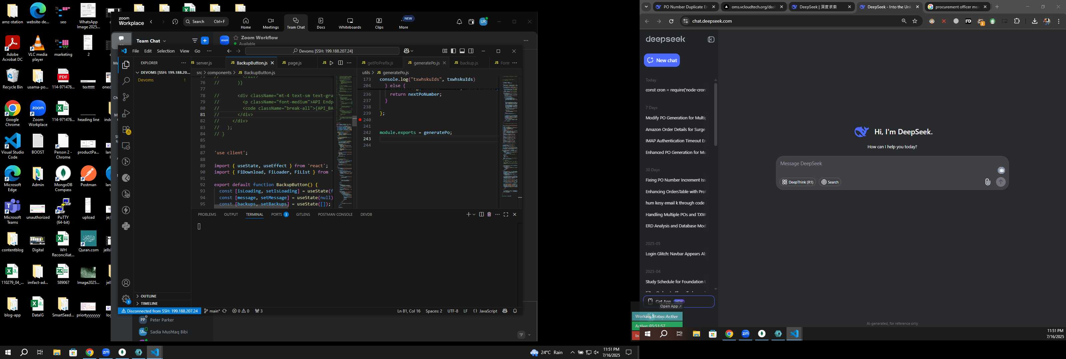Open Accounts icon in VS Code activity bar
Screen dimensions: 1066x359
(x=126, y=283)
